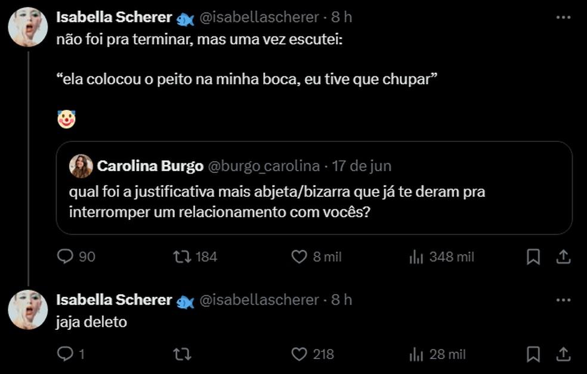The width and height of the screenshot is (587, 374).
Task: Click Isabella Scherer's profile picture
Action: pyautogui.click(x=26, y=26)
